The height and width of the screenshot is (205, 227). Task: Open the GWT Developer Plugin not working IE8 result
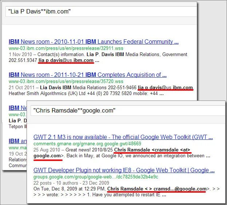pyautogui.click(x=124, y=170)
